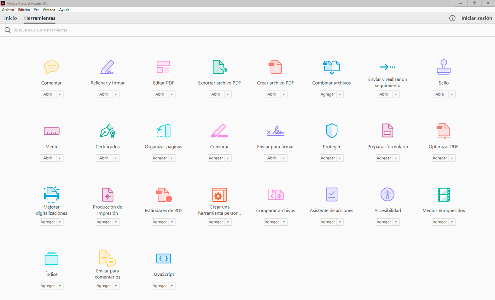Select the Rellenar y firmar pen icon
Image resolution: width=495 pixels, height=300 pixels.
point(107,67)
